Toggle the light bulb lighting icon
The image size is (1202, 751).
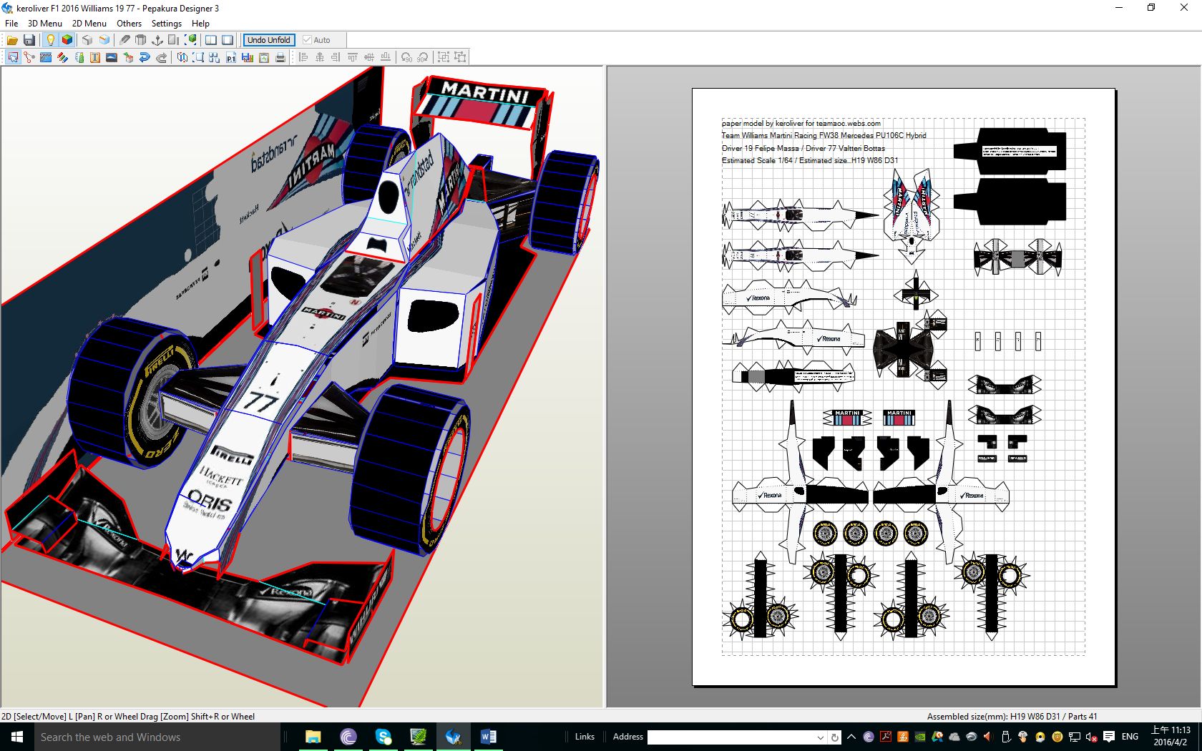tap(50, 40)
